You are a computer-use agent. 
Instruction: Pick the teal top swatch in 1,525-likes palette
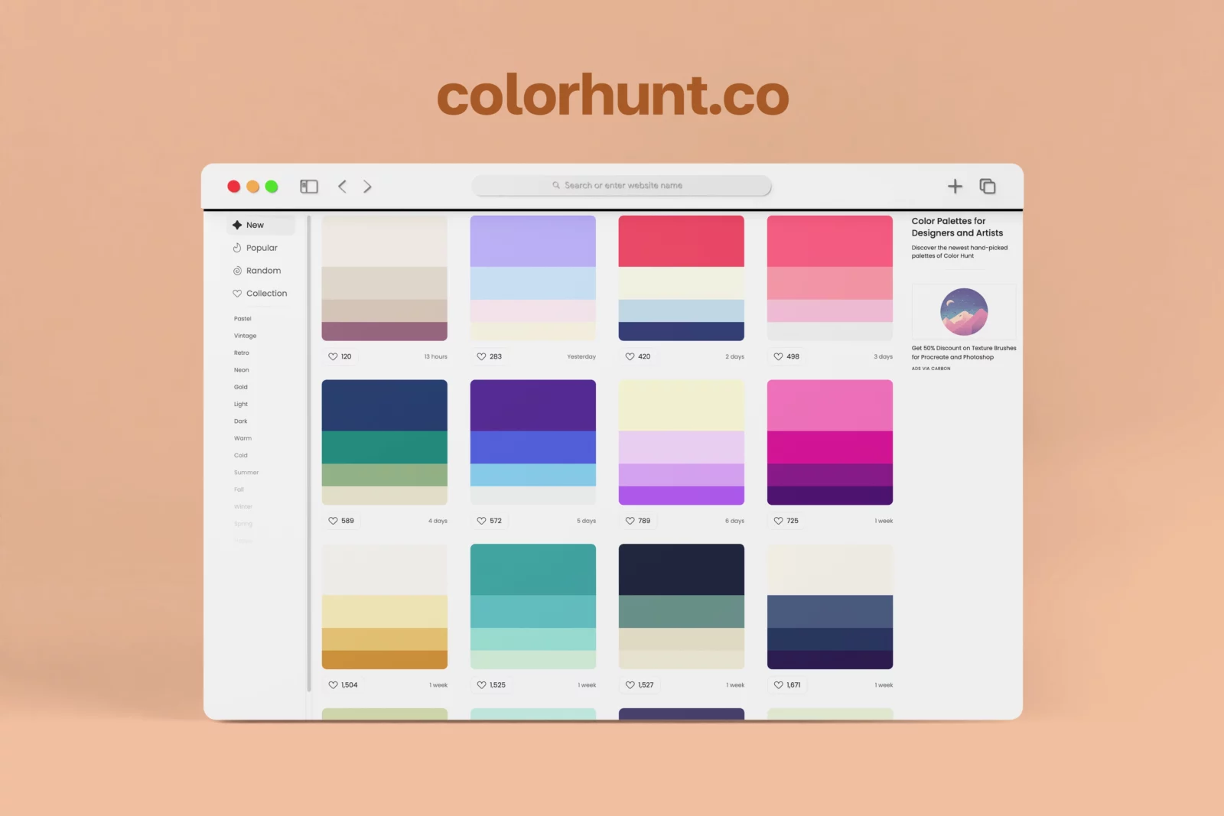(x=533, y=570)
